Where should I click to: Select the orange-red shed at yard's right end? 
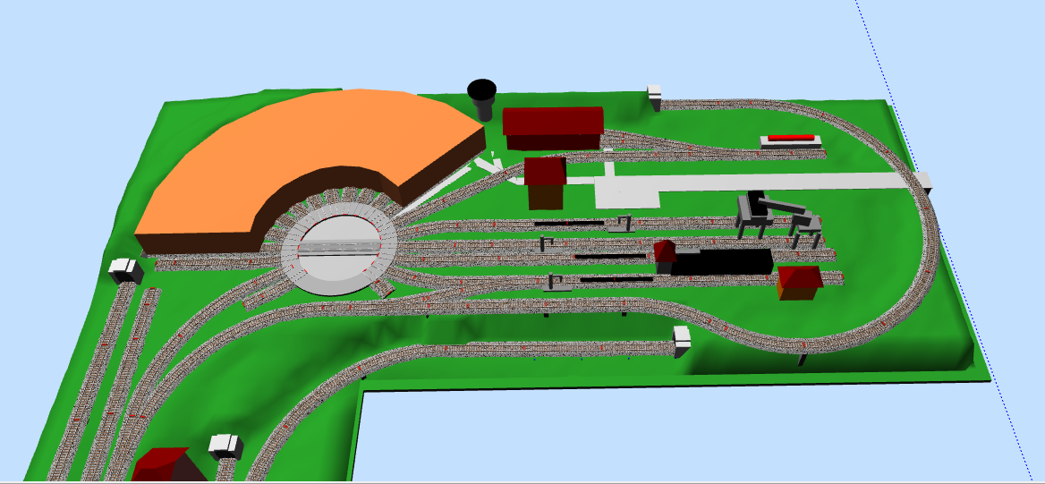(799, 282)
